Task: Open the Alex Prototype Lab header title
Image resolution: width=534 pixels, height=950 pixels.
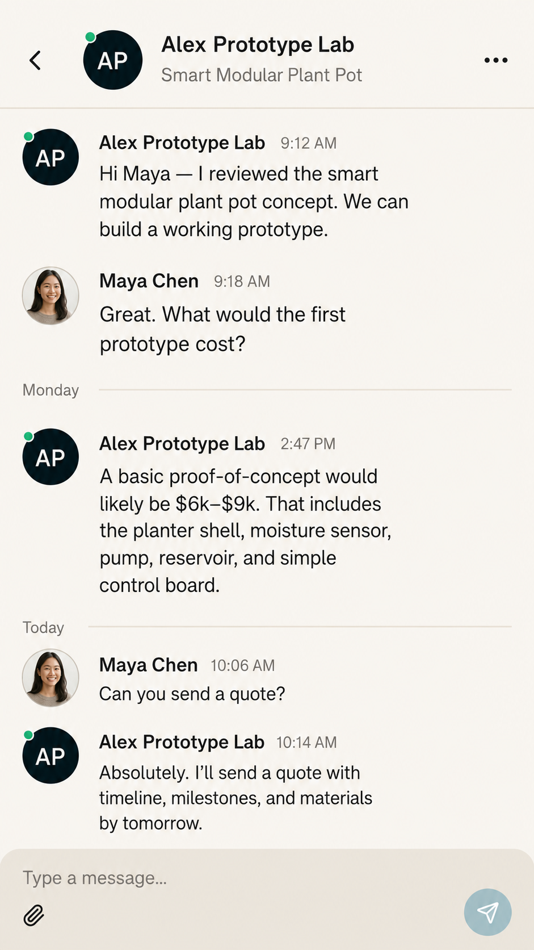Action: click(258, 44)
